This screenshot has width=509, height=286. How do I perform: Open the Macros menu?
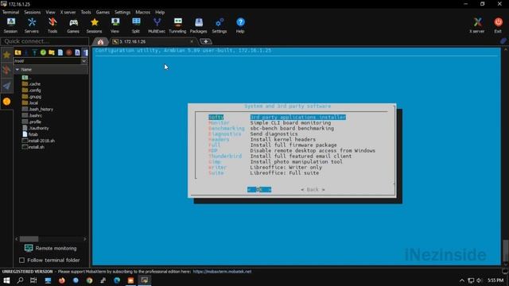(143, 13)
